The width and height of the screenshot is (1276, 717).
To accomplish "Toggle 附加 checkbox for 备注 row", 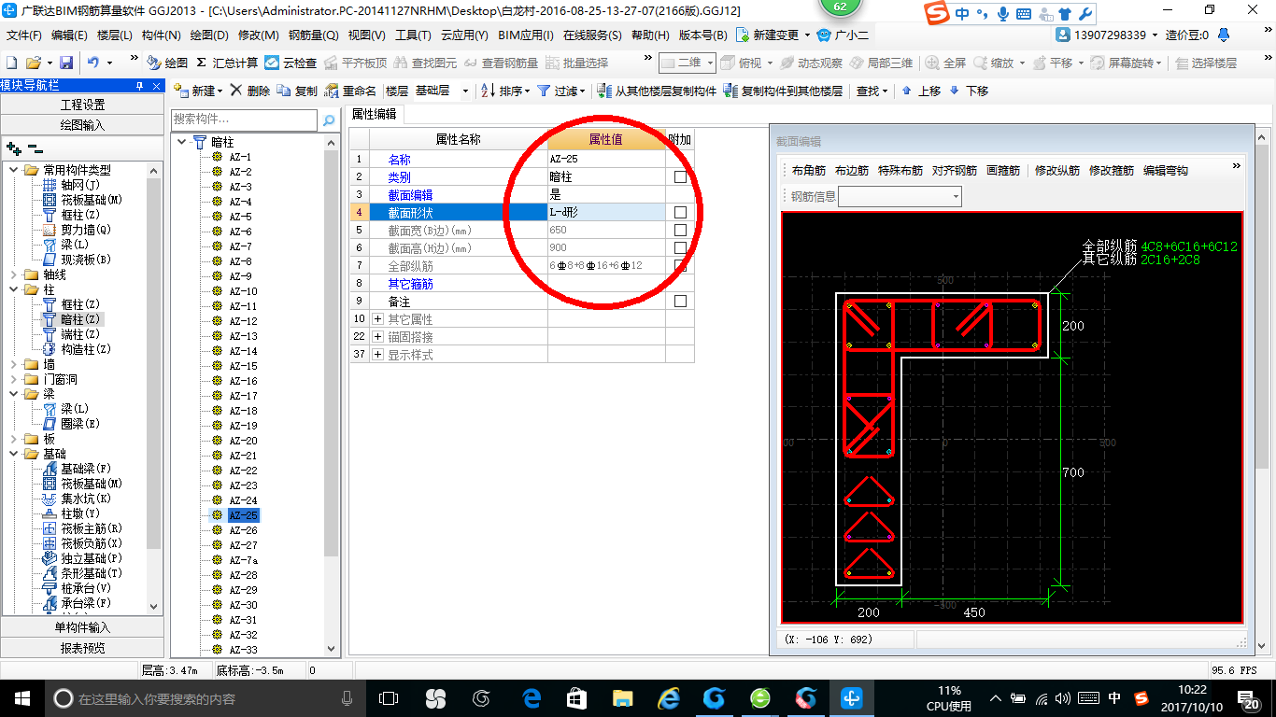I will tap(680, 301).
